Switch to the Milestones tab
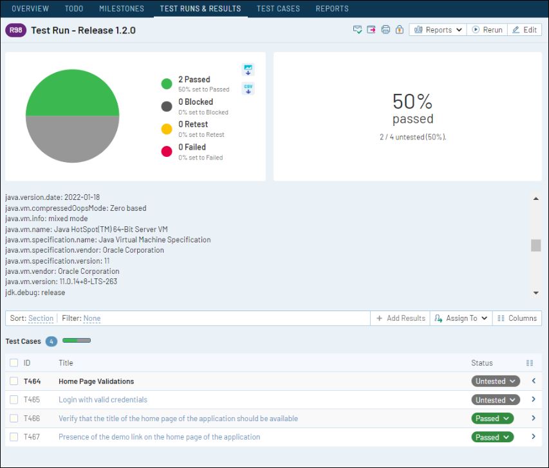The image size is (549, 468). [121, 9]
